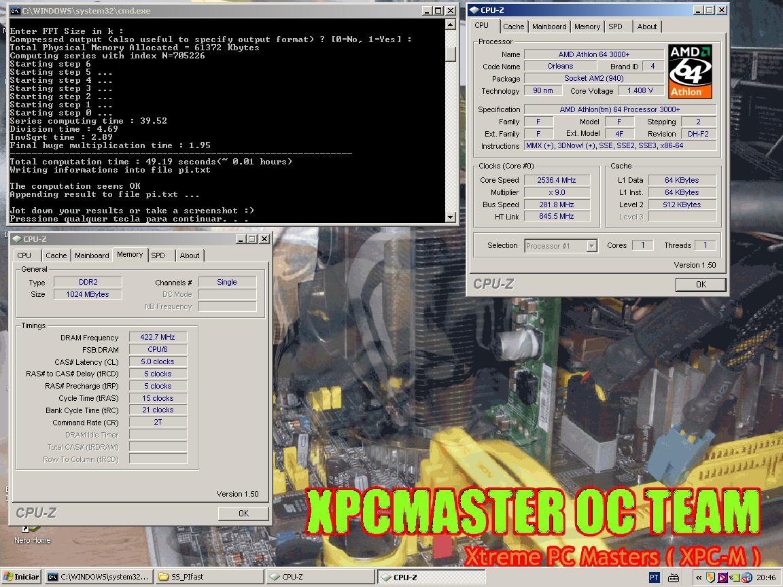Viewport: 783px width, 587px height.
Task: Click the DRAM Frequency value 422.7 MHz
Action: [158, 338]
